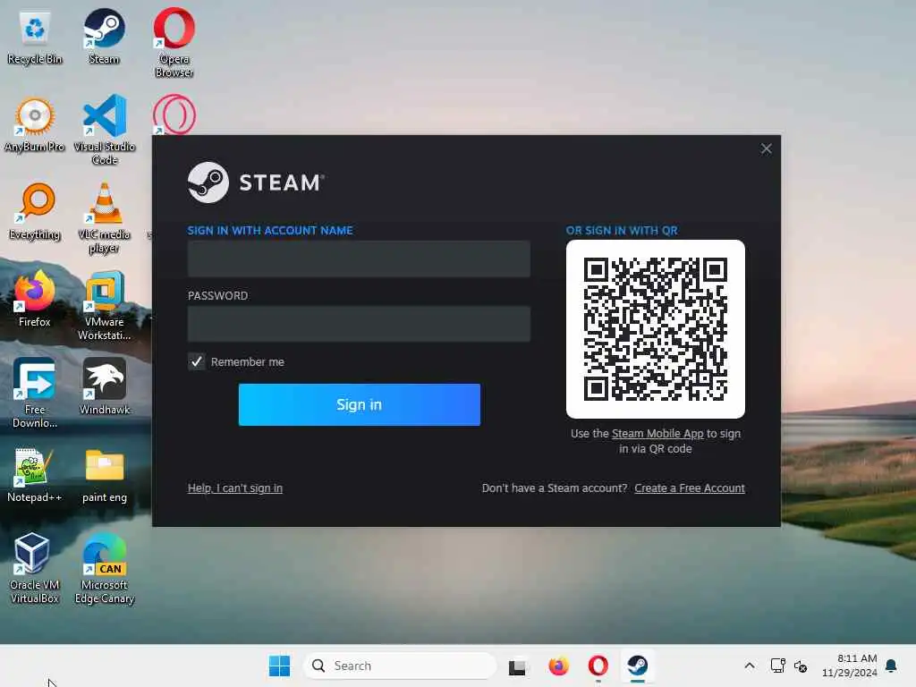Select the AnyBurn Pro desktop icon
This screenshot has height=687, width=916.
tap(35, 124)
